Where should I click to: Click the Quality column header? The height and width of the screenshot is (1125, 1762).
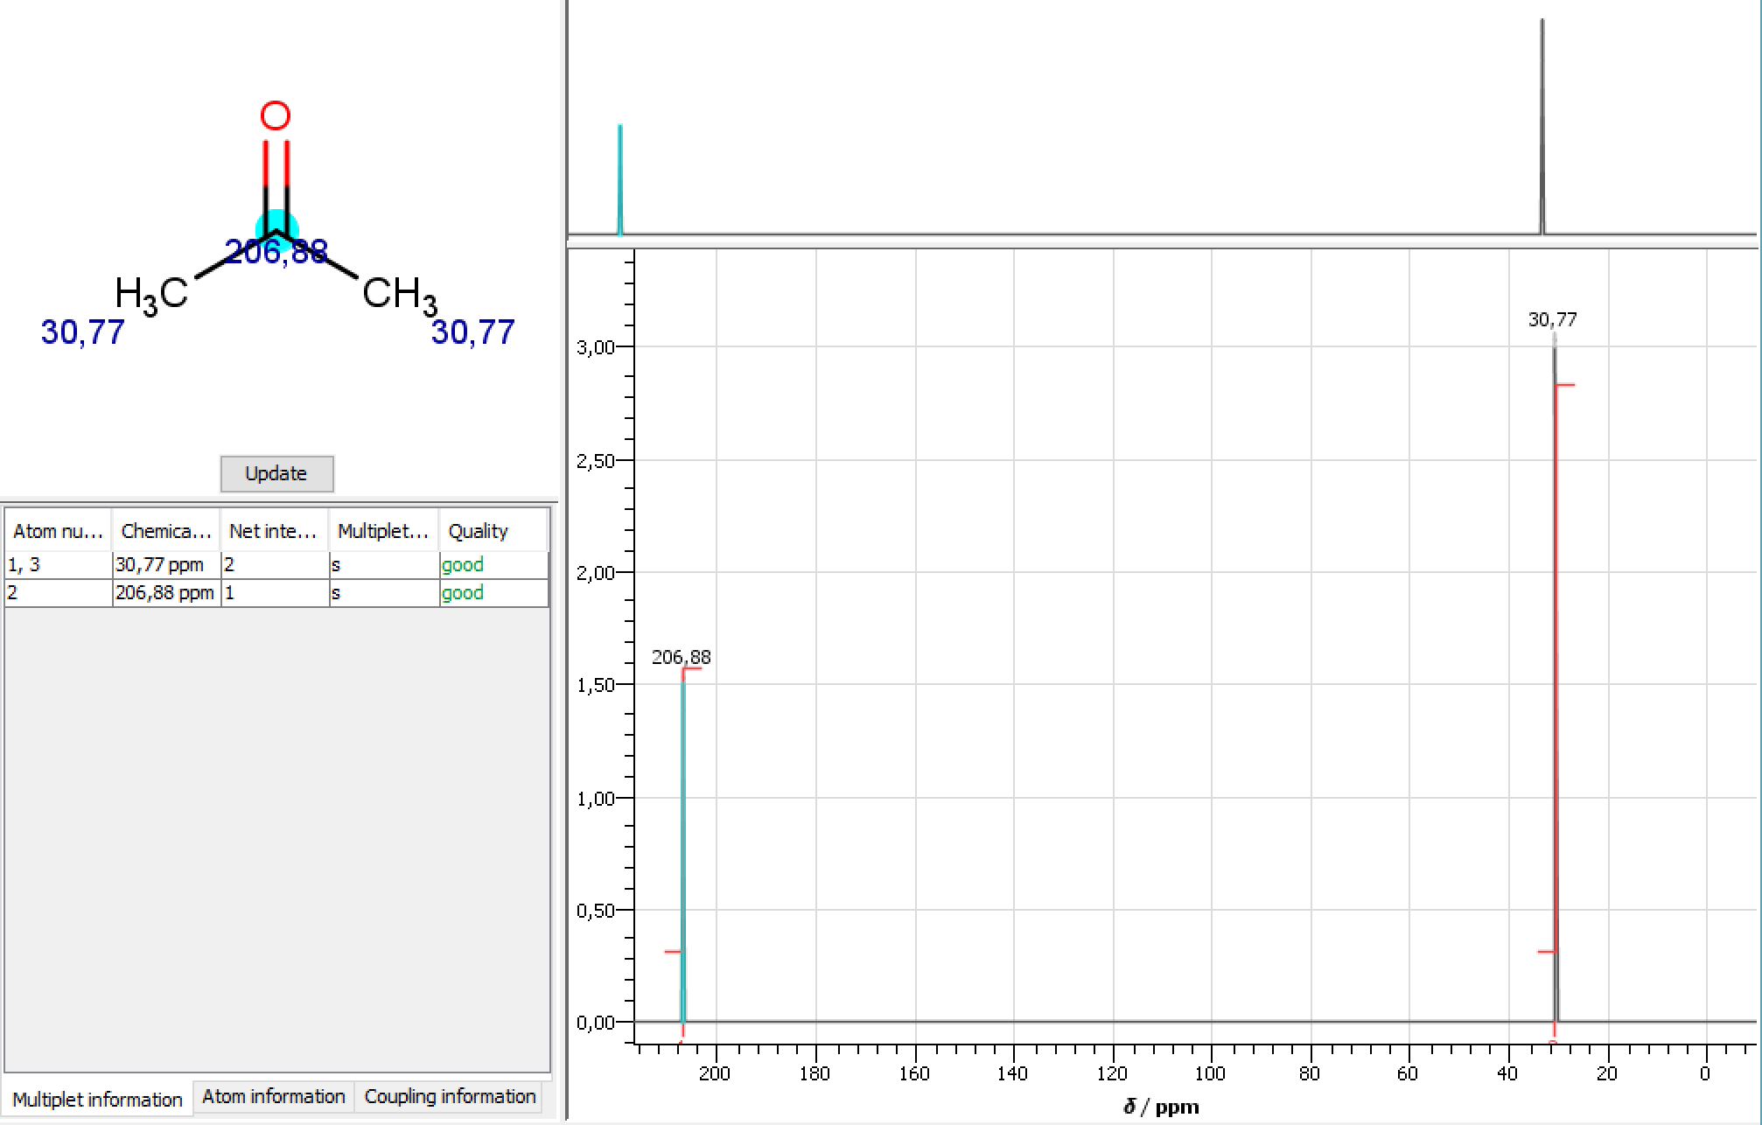[478, 531]
